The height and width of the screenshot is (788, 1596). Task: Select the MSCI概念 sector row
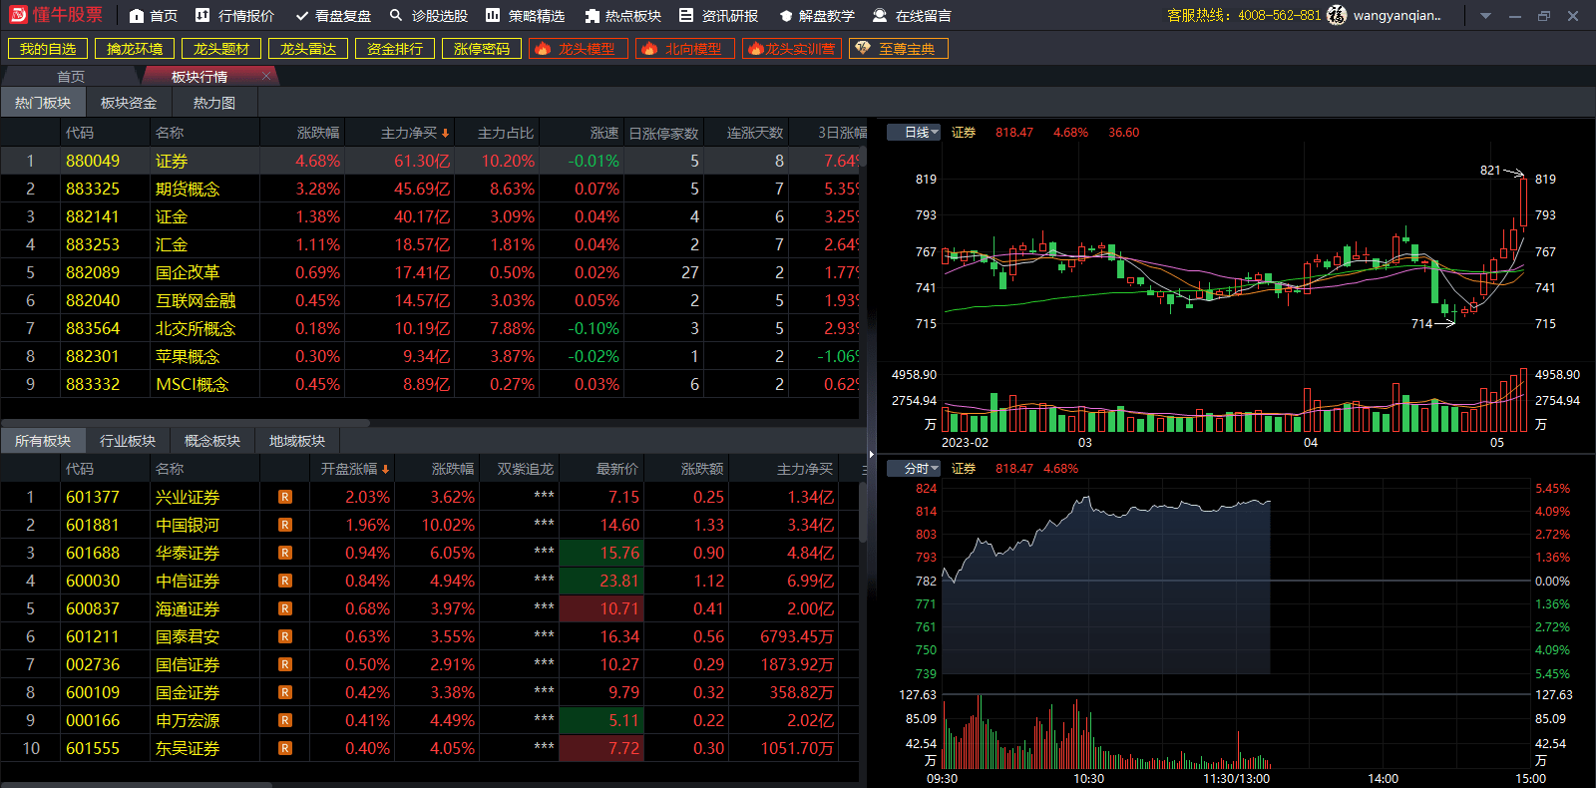429,384
